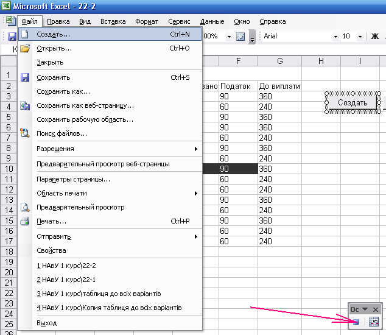Image resolution: width=386 pixels, height=335 pixels.
Task: Select row 25 header
Action: [9, 324]
